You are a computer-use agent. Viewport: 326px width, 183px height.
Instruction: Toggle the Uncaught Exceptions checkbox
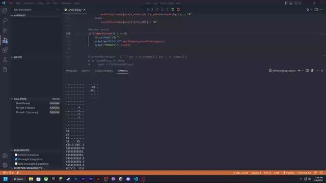tap(16, 159)
